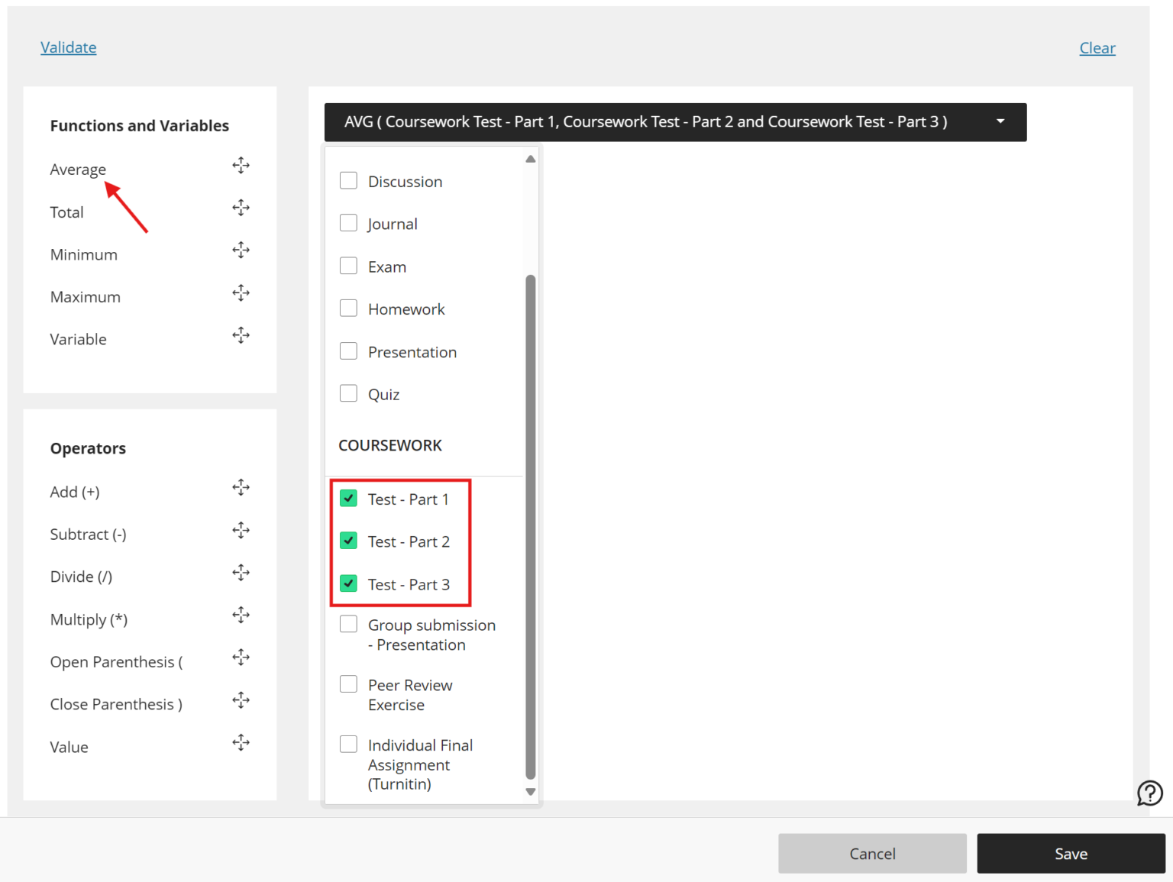This screenshot has height=882, width=1173.
Task: Click the Validate link
Action: [x=68, y=47]
